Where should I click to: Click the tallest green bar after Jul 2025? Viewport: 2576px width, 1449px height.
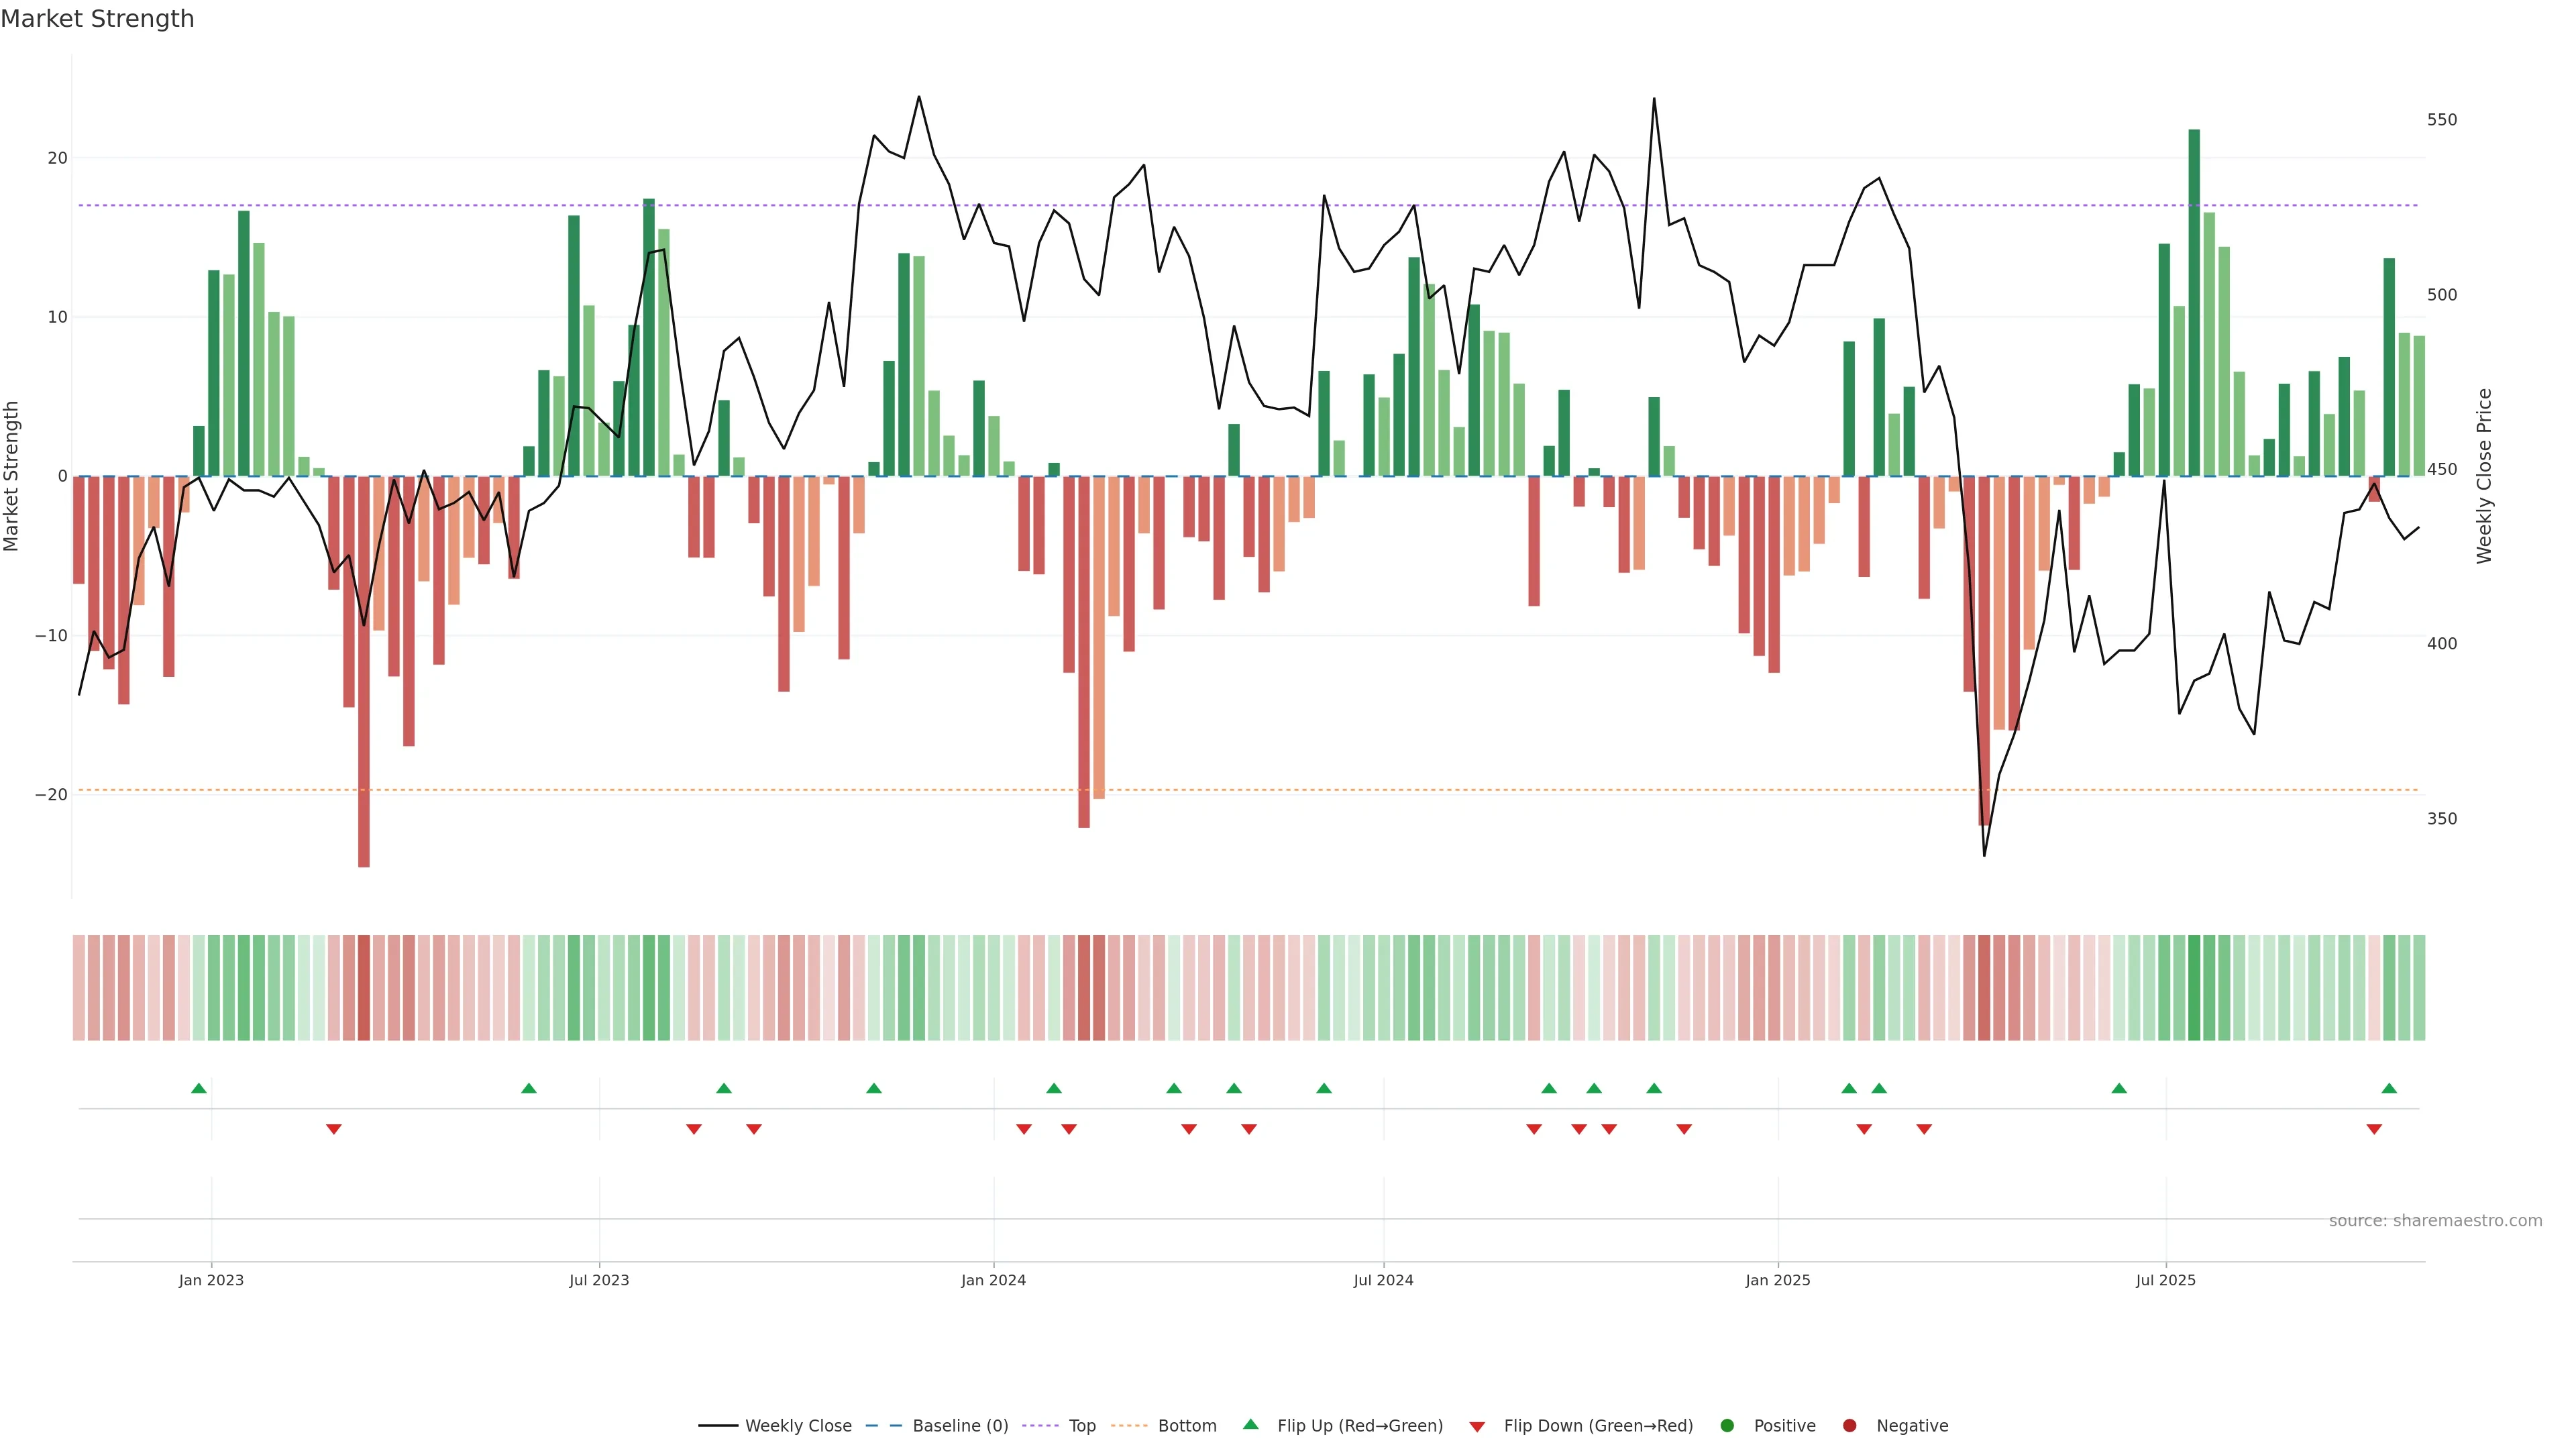pyautogui.click(x=2194, y=300)
